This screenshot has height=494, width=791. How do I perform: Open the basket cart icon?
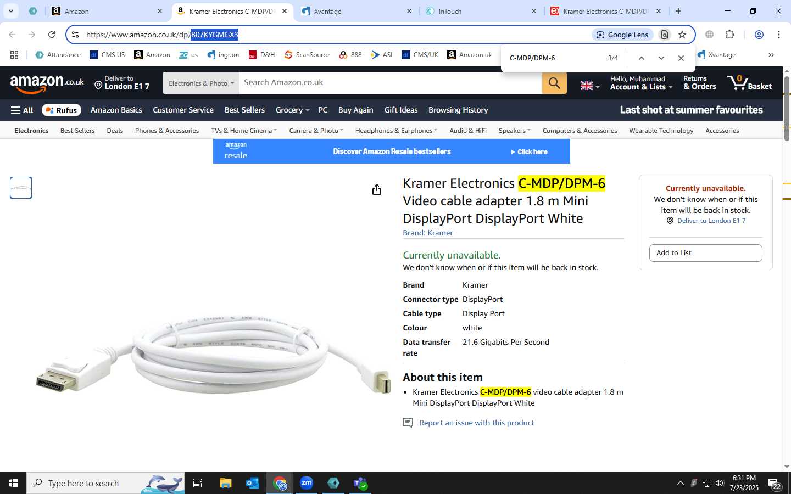point(750,83)
